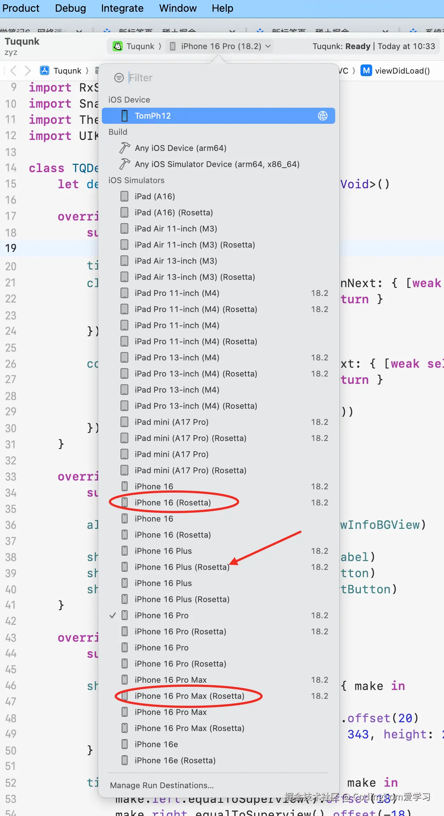Select iPhone 16e simulator
444x816 pixels.
pos(218,744)
